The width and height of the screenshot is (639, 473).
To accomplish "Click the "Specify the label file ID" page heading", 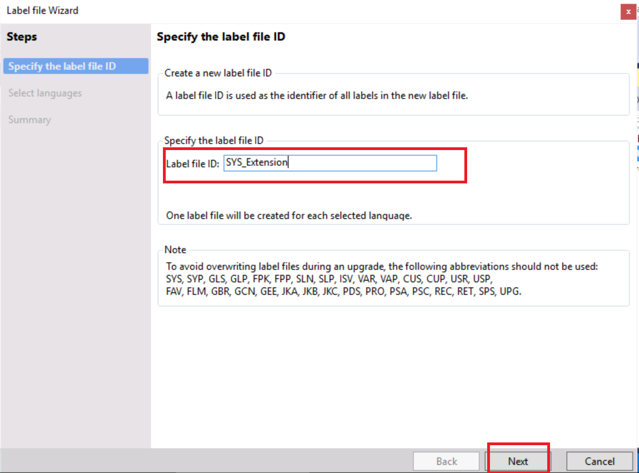I will coord(222,37).
